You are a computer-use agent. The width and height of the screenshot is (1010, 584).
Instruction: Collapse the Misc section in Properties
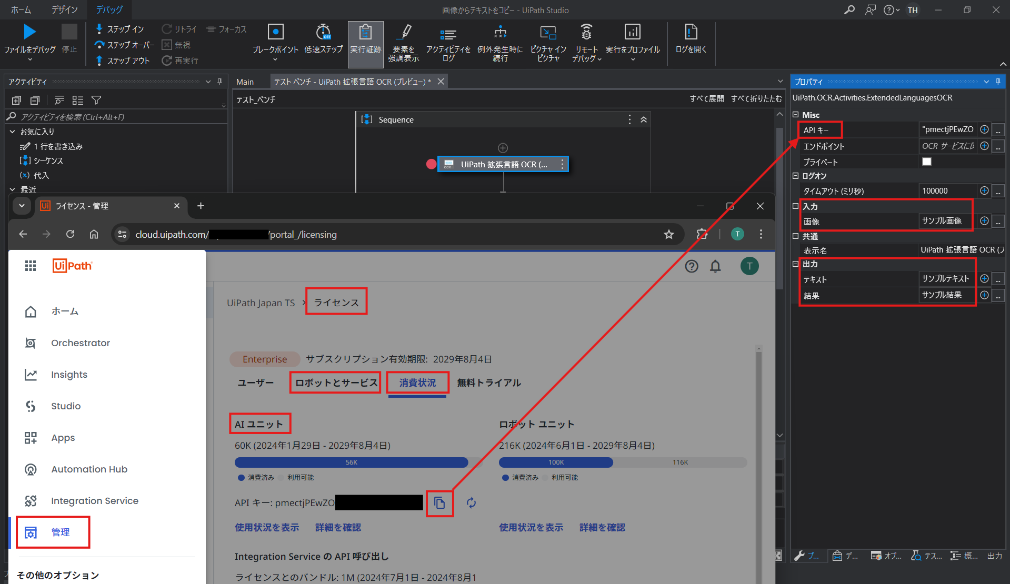796,114
